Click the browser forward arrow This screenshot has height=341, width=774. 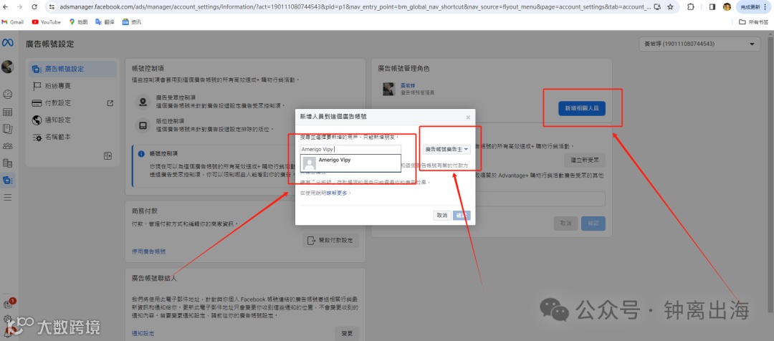20,7
